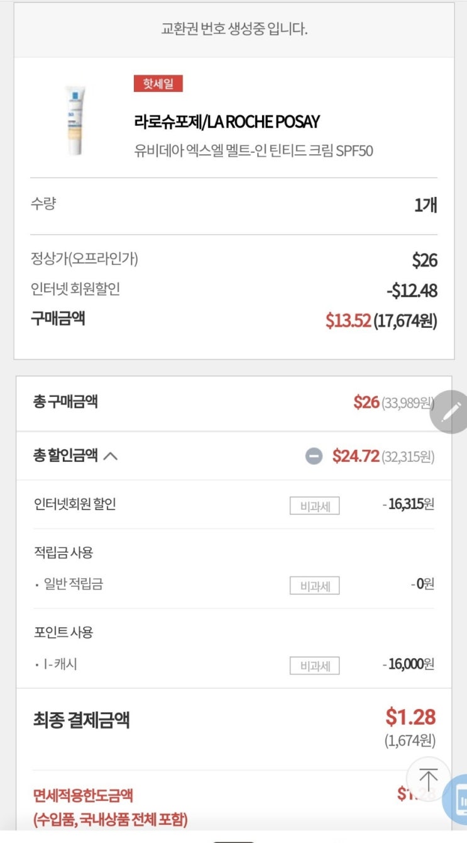Tap the scroll-to-top arrow button
The width and height of the screenshot is (467, 843).
[x=428, y=779]
